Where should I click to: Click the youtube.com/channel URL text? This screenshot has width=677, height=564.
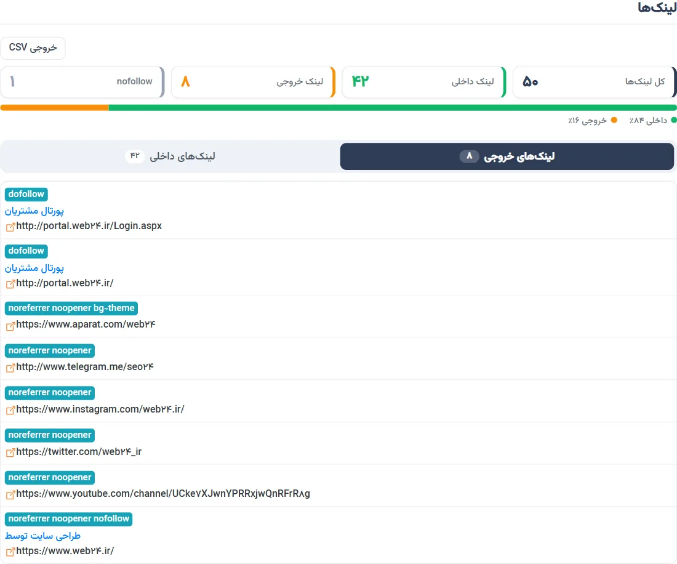point(163,494)
